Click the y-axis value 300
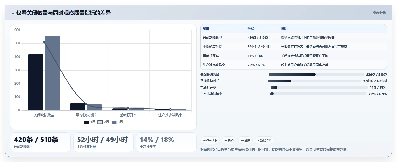The height and width of the screenshot is (162, 397). tap(17, 70)
